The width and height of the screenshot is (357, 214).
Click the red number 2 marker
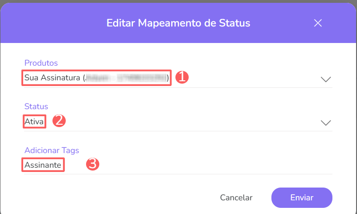coord(59,121)
